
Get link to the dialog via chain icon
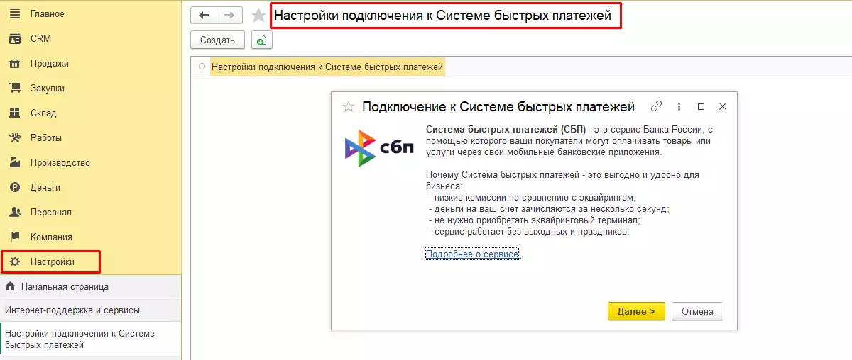pos(657,106)
